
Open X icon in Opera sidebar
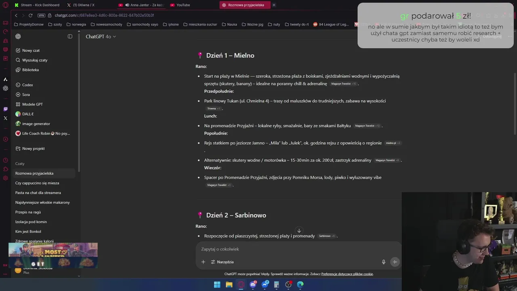point(5,118)
